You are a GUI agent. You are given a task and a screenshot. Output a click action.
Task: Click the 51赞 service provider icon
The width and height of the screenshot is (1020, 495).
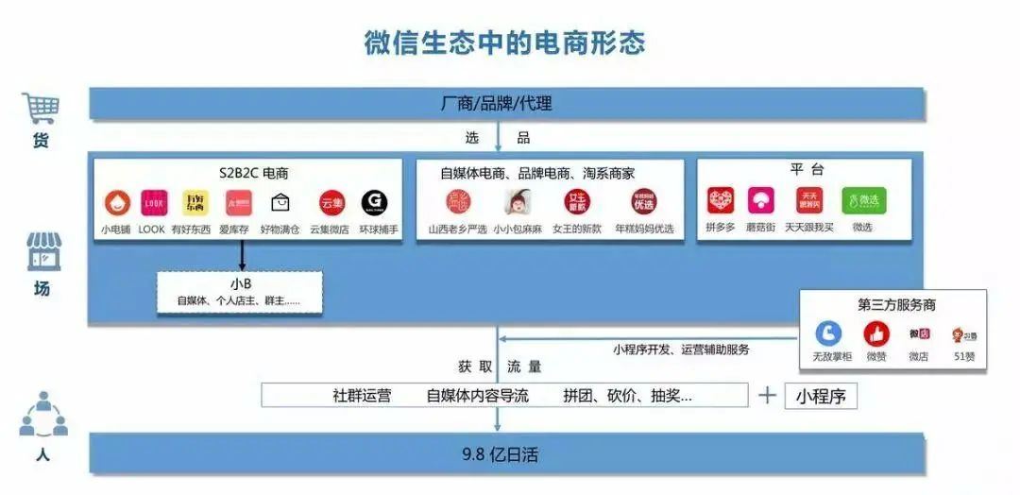point(962,334)
